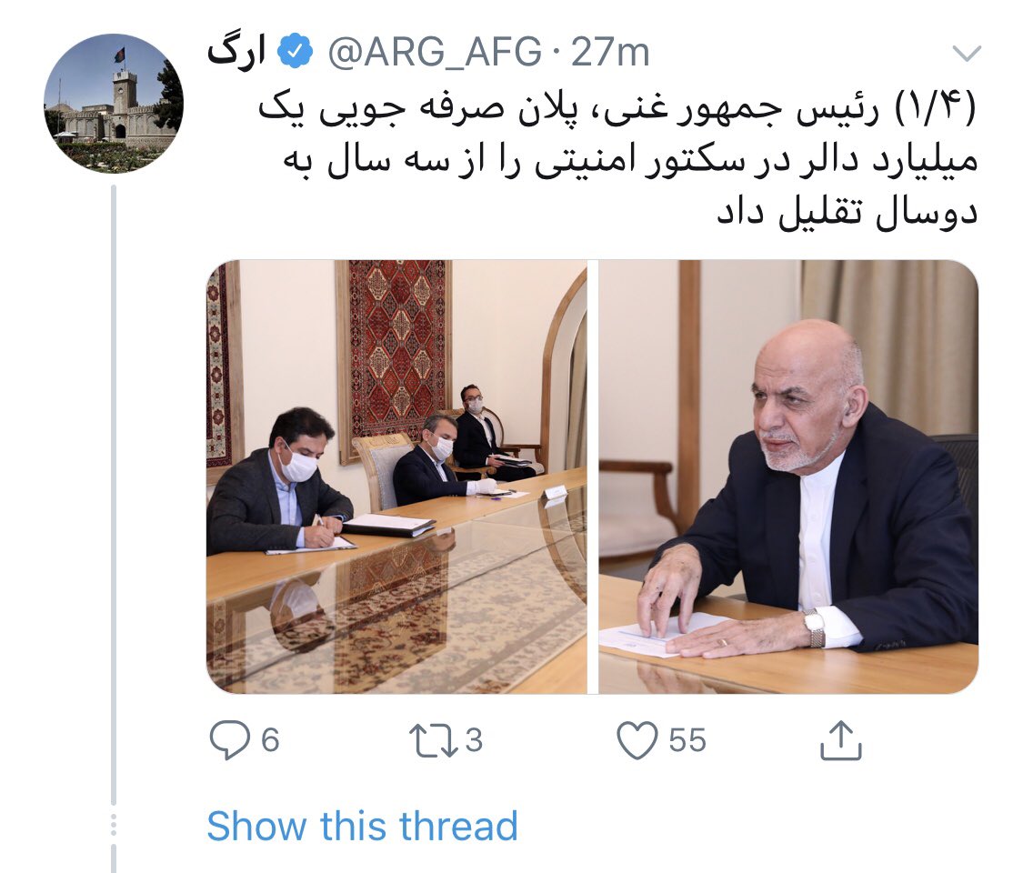Viewport: 1023px width, 873px height.
Task: Click the blue verified badge
Action: (x=296, y=52)
